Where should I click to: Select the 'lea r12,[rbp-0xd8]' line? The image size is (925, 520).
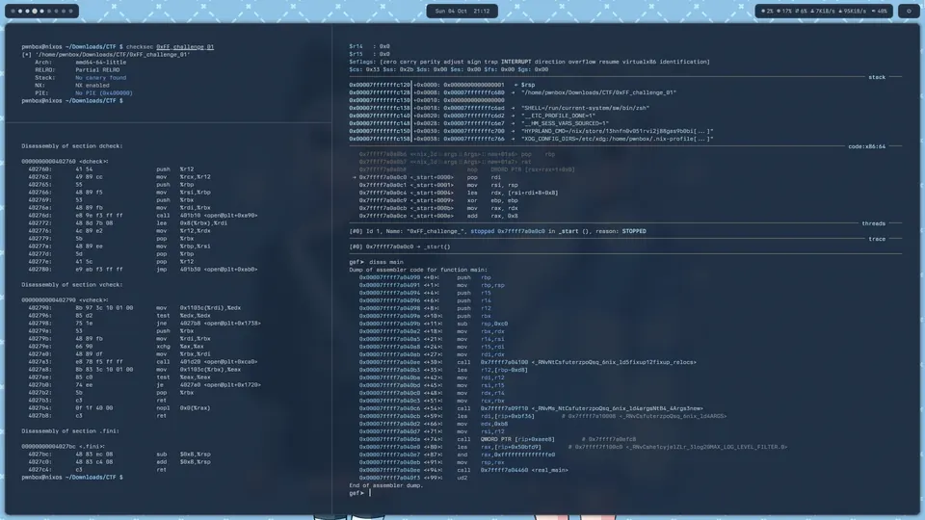click(x=443, y=370)
